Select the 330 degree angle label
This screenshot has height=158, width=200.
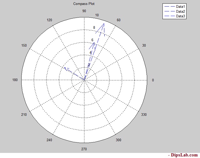pos(144,115)
